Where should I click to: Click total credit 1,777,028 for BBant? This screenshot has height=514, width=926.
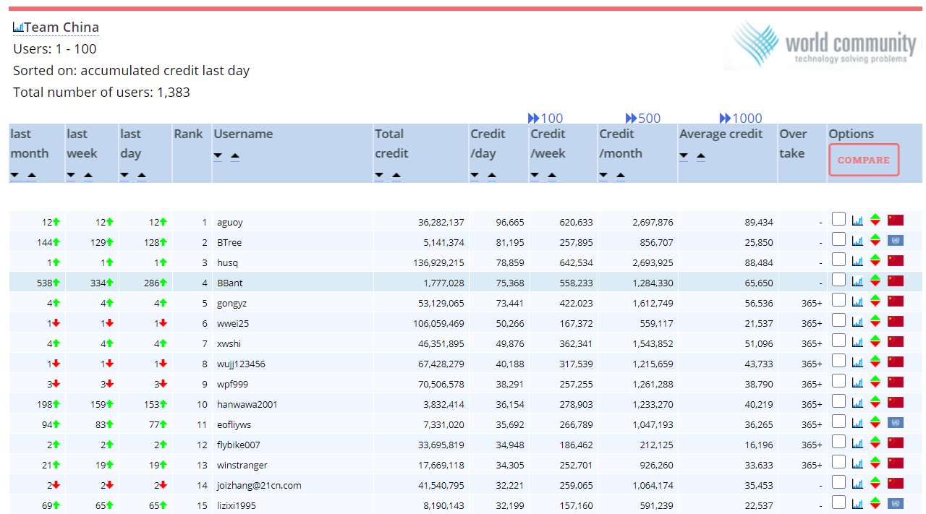pos(442,283)
